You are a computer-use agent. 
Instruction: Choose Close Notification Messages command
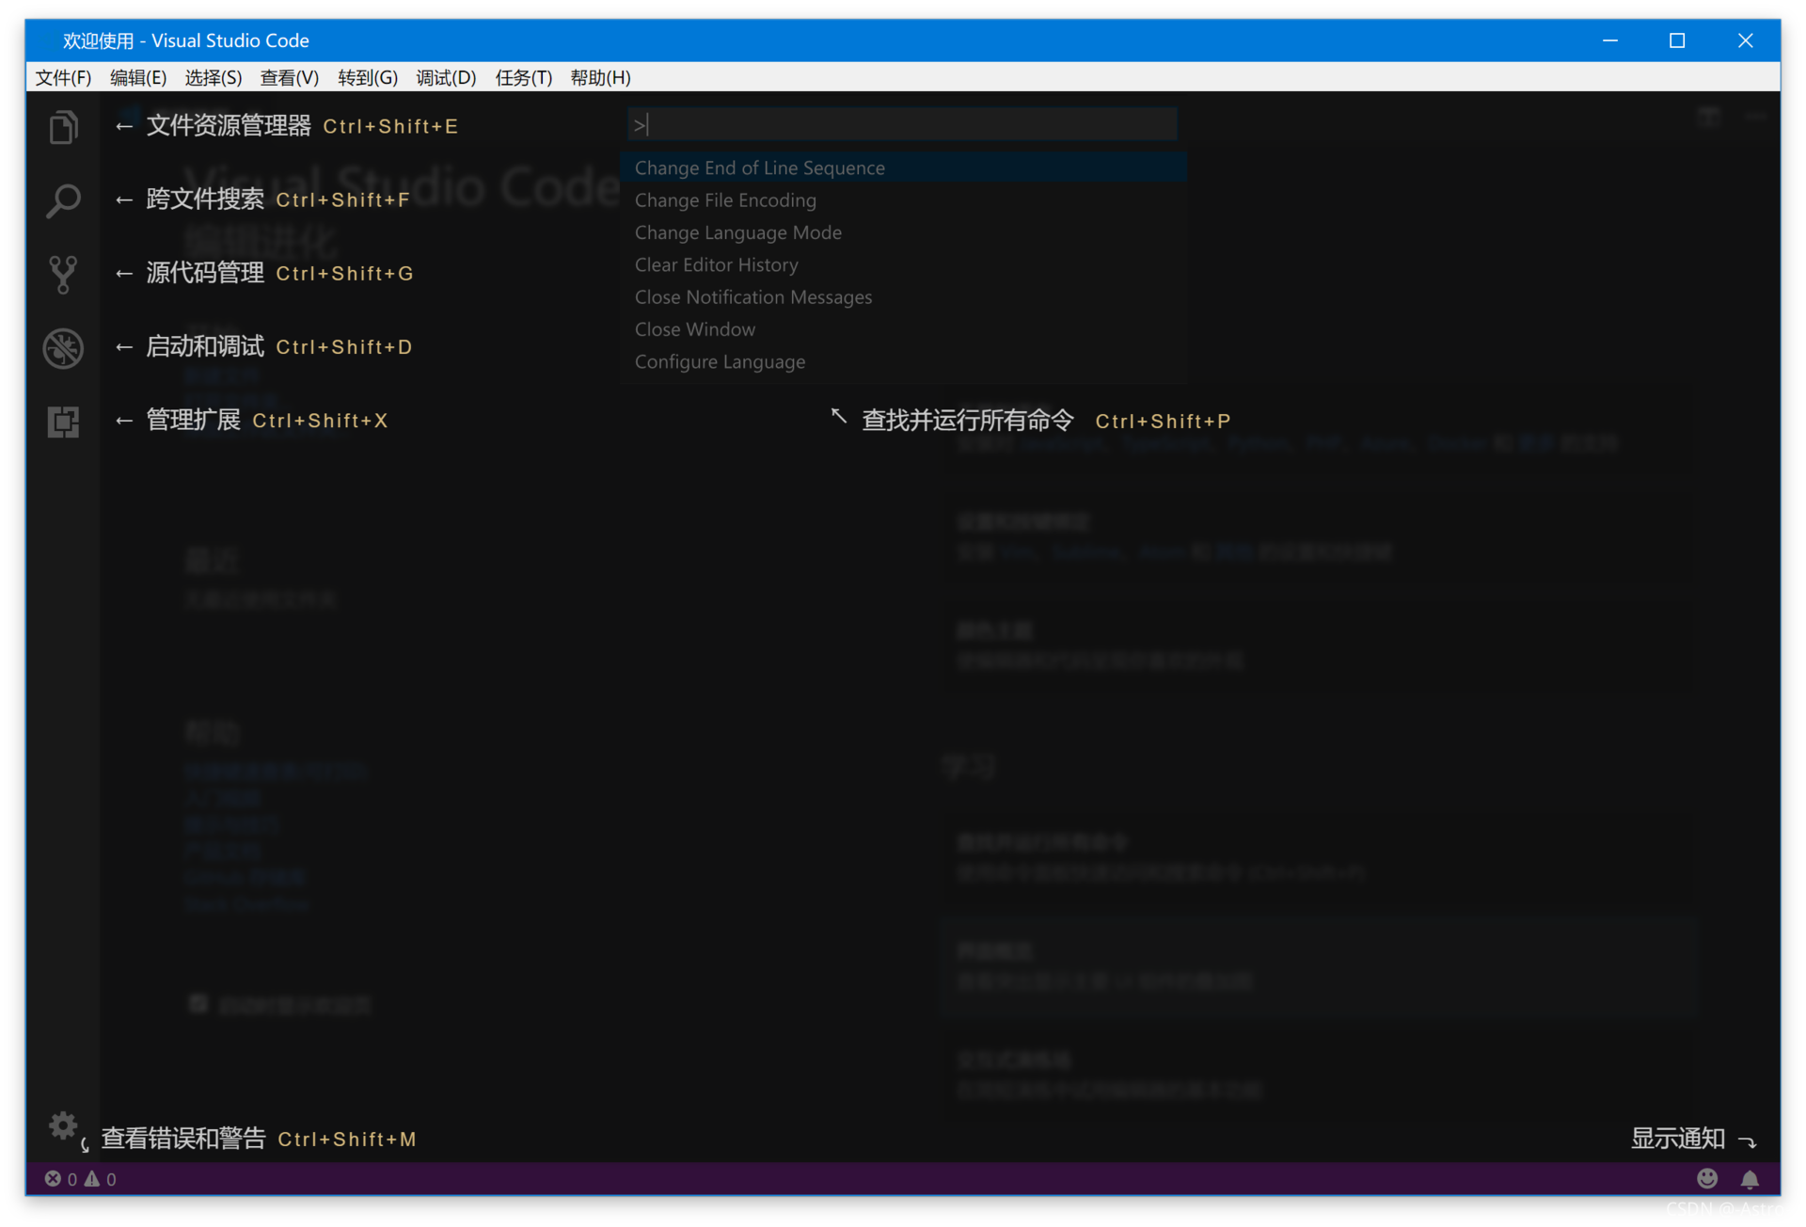pos(753,297)
